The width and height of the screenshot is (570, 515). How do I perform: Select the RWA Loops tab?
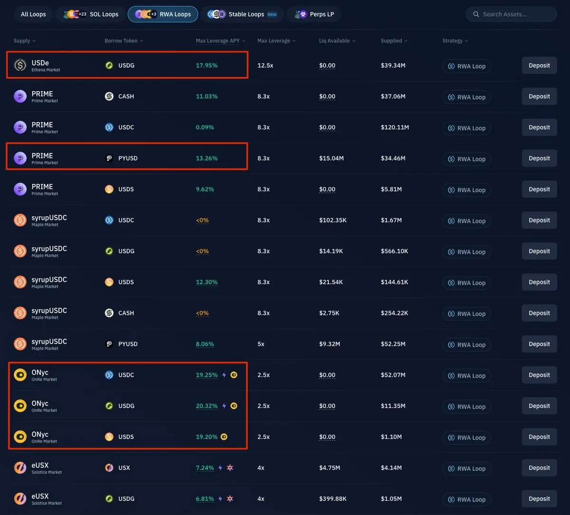pos(163,14)
